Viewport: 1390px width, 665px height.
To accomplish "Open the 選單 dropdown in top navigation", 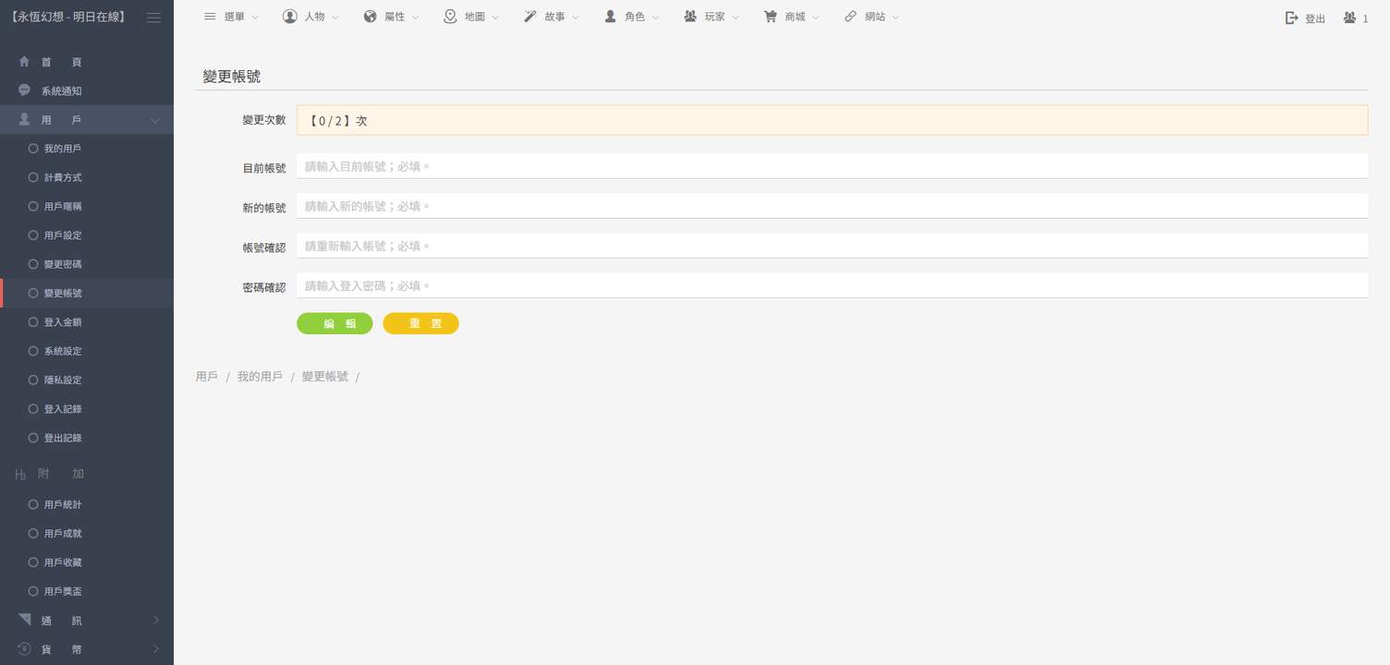I will [x=231, y=17].
